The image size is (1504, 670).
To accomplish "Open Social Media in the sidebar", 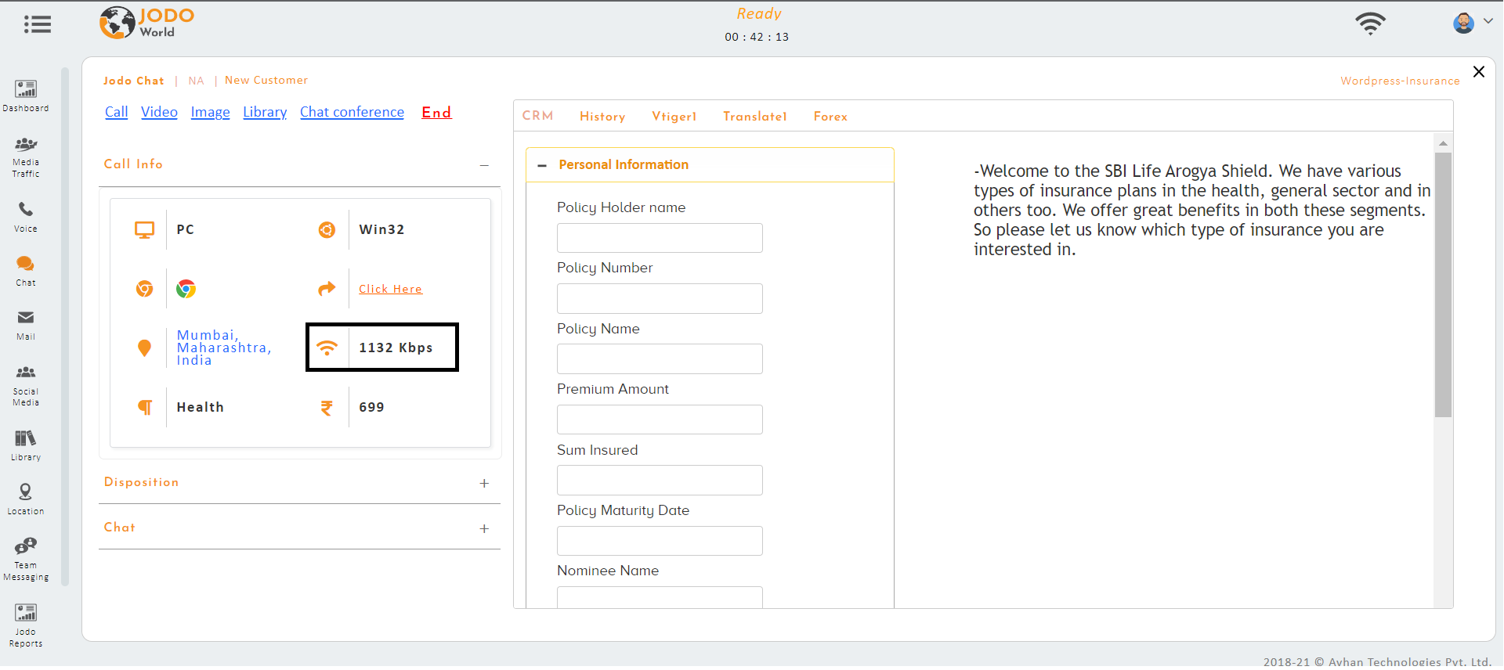I will (26, 385).
